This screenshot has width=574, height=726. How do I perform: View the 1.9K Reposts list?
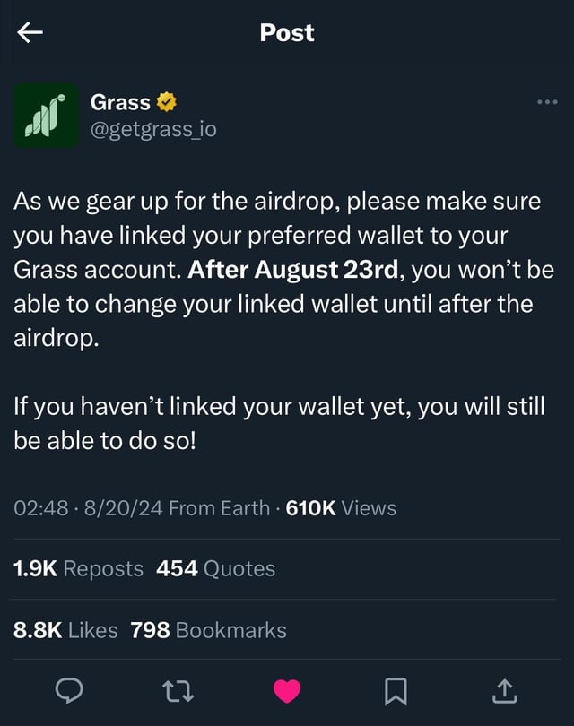coord(79,568)
